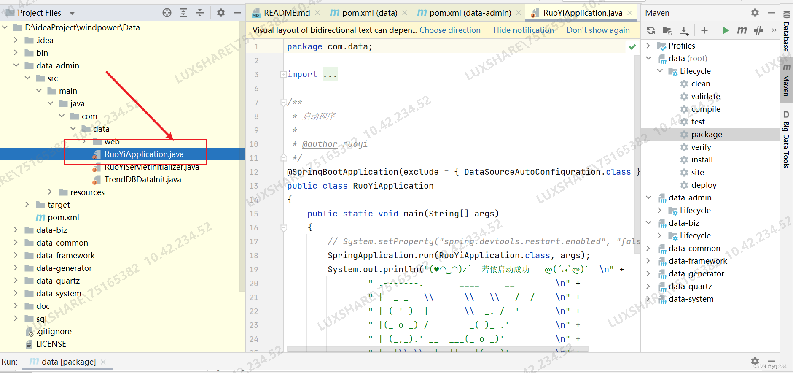Select the install lifecycle goal in Maven
This screenshot has height=373, width=793.
tap(702, 159)
